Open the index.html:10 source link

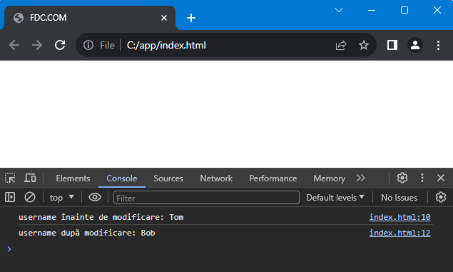tap(399, 217)
